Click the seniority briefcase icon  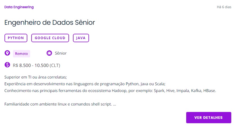(x=49, y=53)
